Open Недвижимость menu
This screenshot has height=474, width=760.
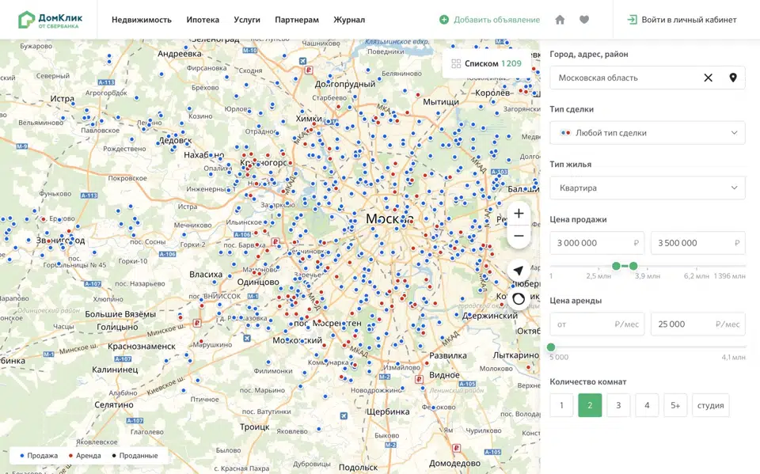click(x=142, y=20)
